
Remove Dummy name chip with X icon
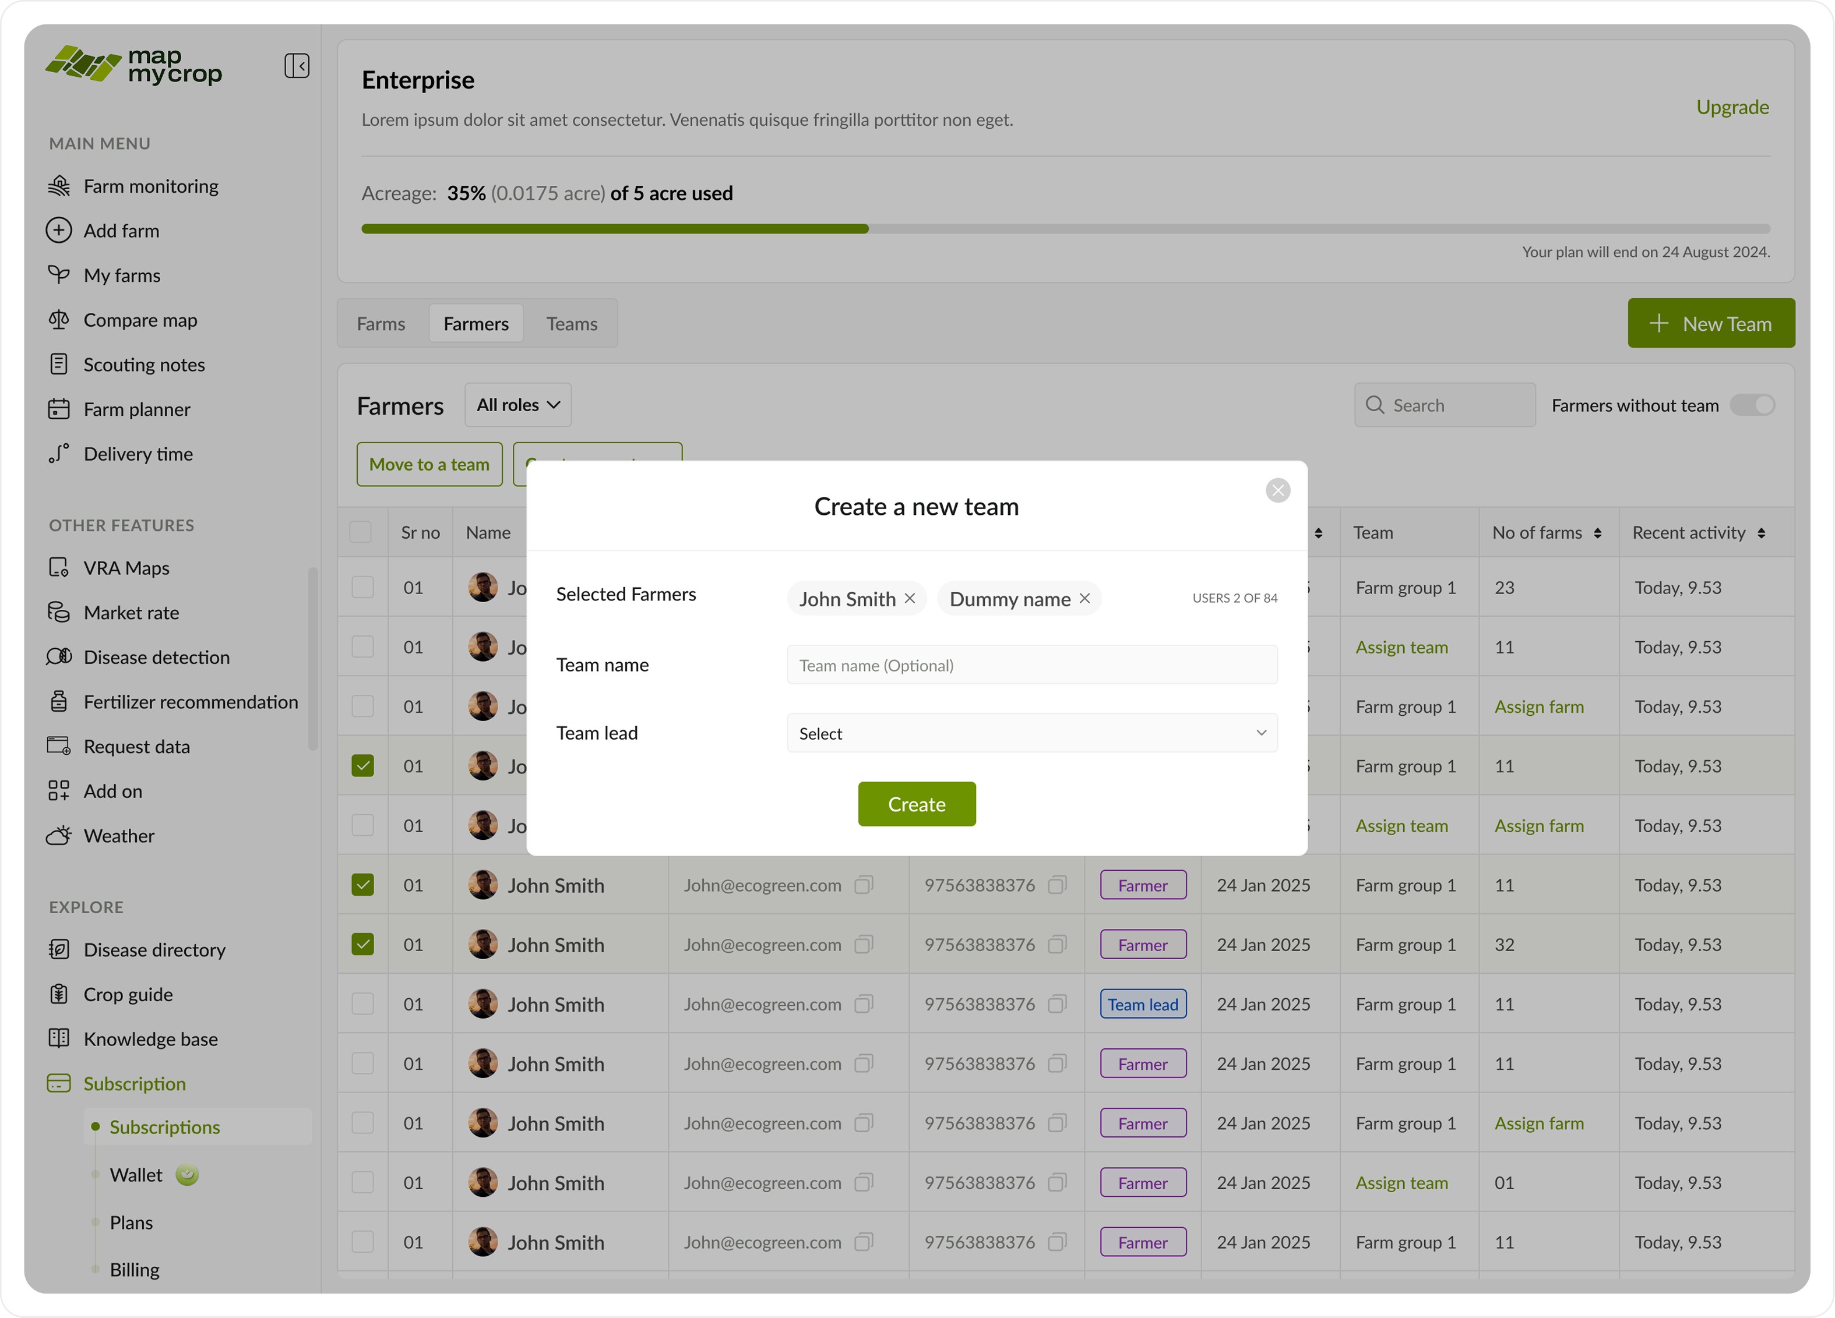(x=1084, y=598)
